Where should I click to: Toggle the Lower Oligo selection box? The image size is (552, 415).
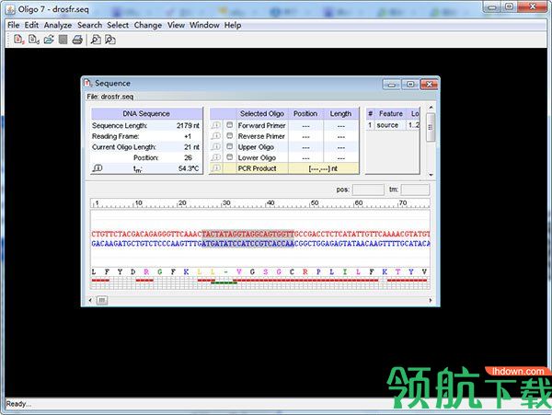[x=229, y=157]
